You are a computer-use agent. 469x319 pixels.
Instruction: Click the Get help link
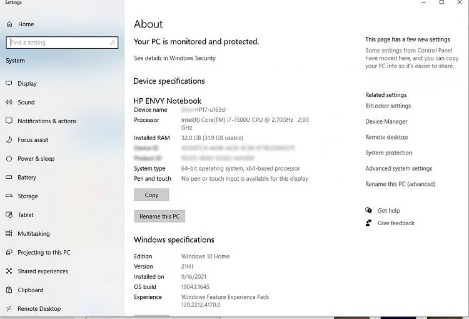tap(388, 211)
